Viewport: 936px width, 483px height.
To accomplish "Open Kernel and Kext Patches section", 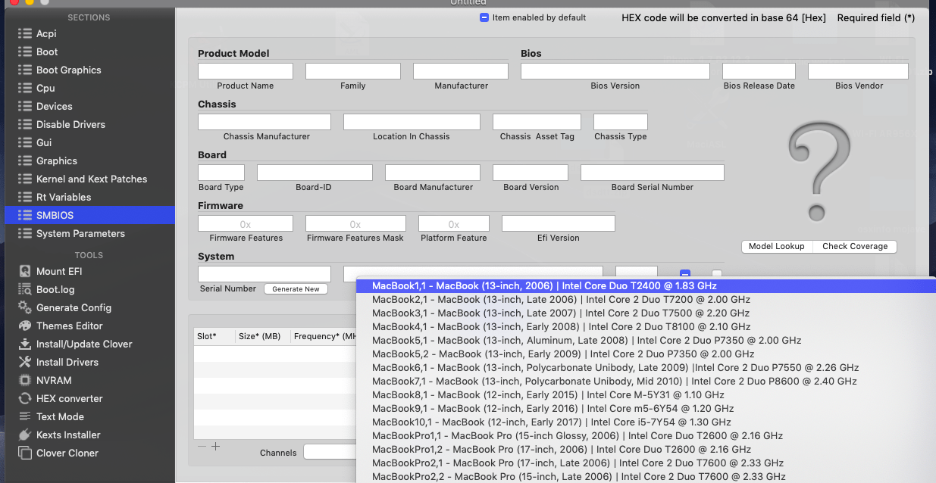I will 89,179.
